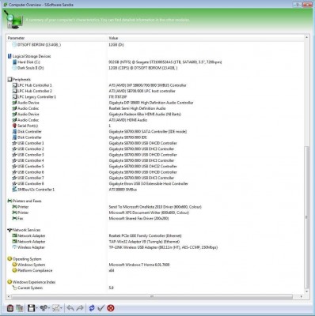This screenshot has width=315, height=316.
Task: Click the copy pages icon in bottom toolbar
Action: tap(20, 308)
